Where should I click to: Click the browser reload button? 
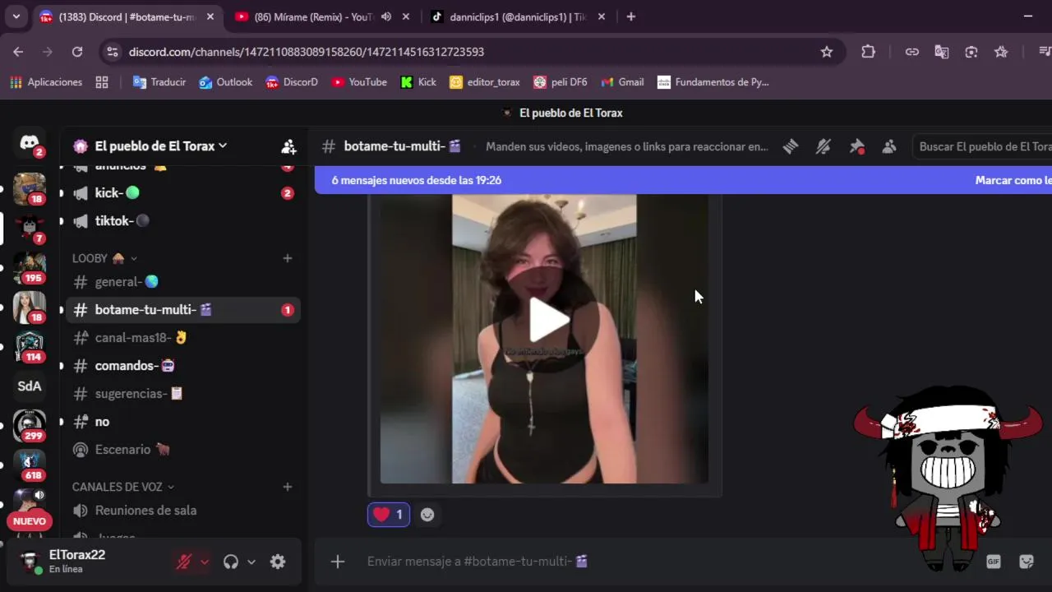[x=77, y=52]
